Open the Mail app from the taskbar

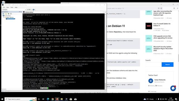[75, 99]
